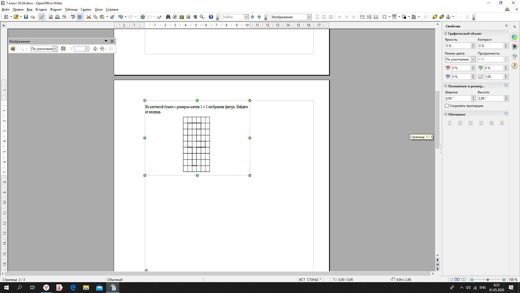Click the СТАНД selection mode in status bar
520x293 pixels.
point(313,279)
